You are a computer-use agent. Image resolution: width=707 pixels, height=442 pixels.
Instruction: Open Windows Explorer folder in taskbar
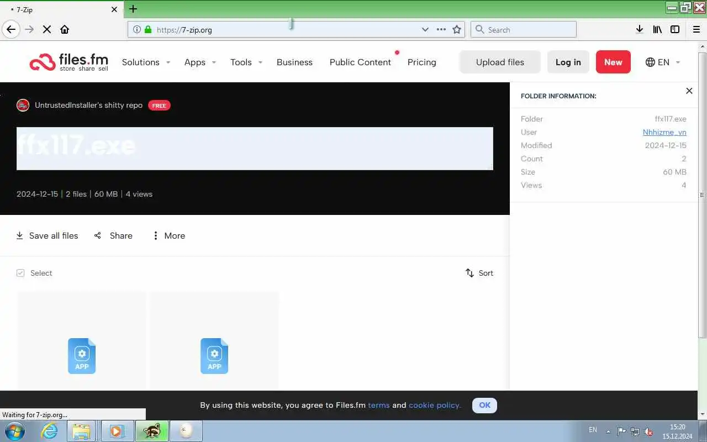point(81,431)
